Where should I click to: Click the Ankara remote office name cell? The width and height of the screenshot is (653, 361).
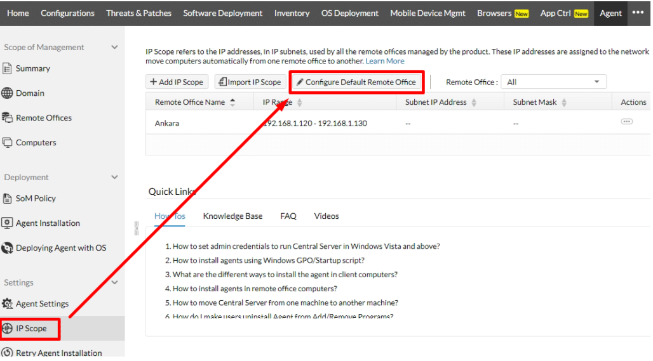tap(167, 124)
